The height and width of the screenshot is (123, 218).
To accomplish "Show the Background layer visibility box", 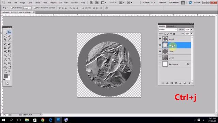I will [160, 64].
